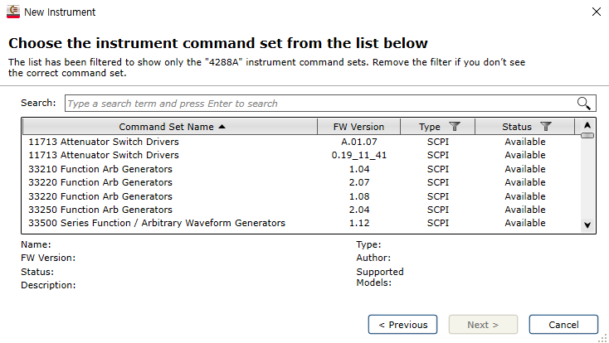609x343 pixels.
Task: Click the Previous button
Action: [x=402, y=325]
